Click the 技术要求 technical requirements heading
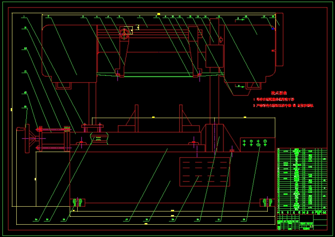Image resolution: width=335 pixels, height=237 pixels. (x=279, y=93)
